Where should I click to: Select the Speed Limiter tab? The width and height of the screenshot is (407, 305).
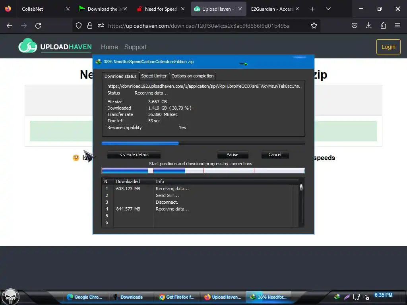click(x=154, y=76)
